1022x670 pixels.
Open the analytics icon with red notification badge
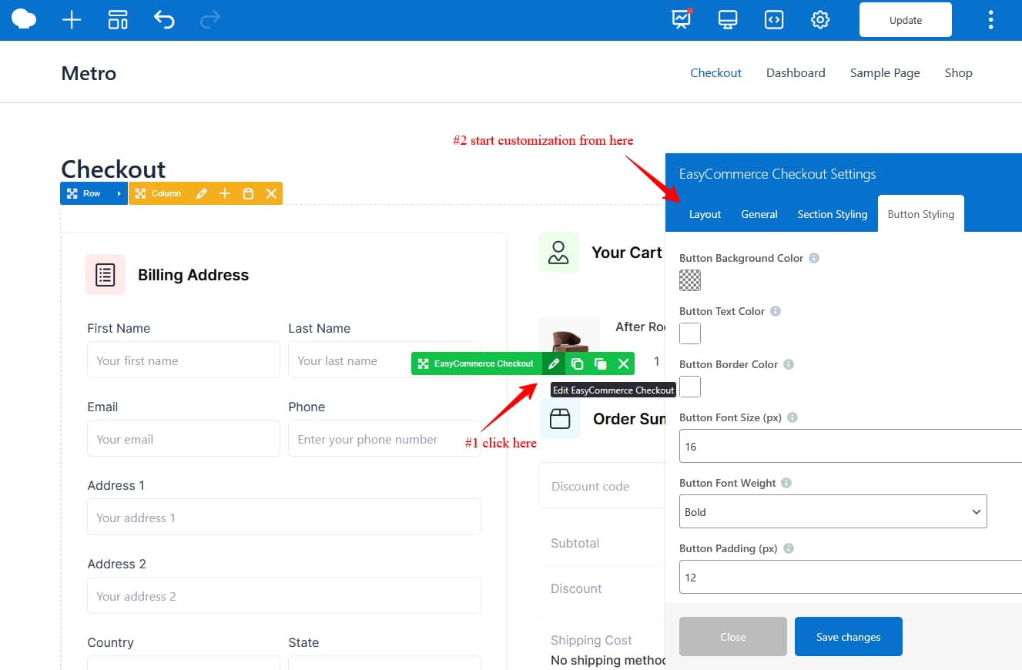680,20
